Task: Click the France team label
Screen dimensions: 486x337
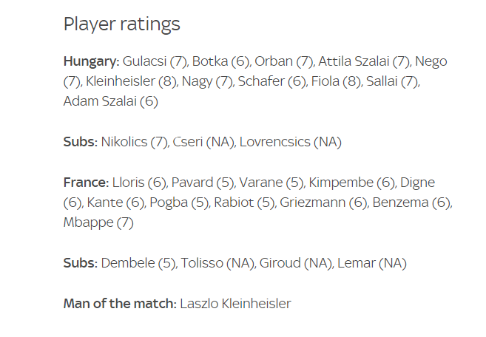Action: coord(86,183)
